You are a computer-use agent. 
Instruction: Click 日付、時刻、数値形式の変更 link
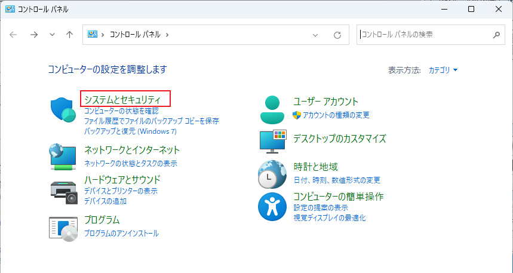[x=337, y=180]
